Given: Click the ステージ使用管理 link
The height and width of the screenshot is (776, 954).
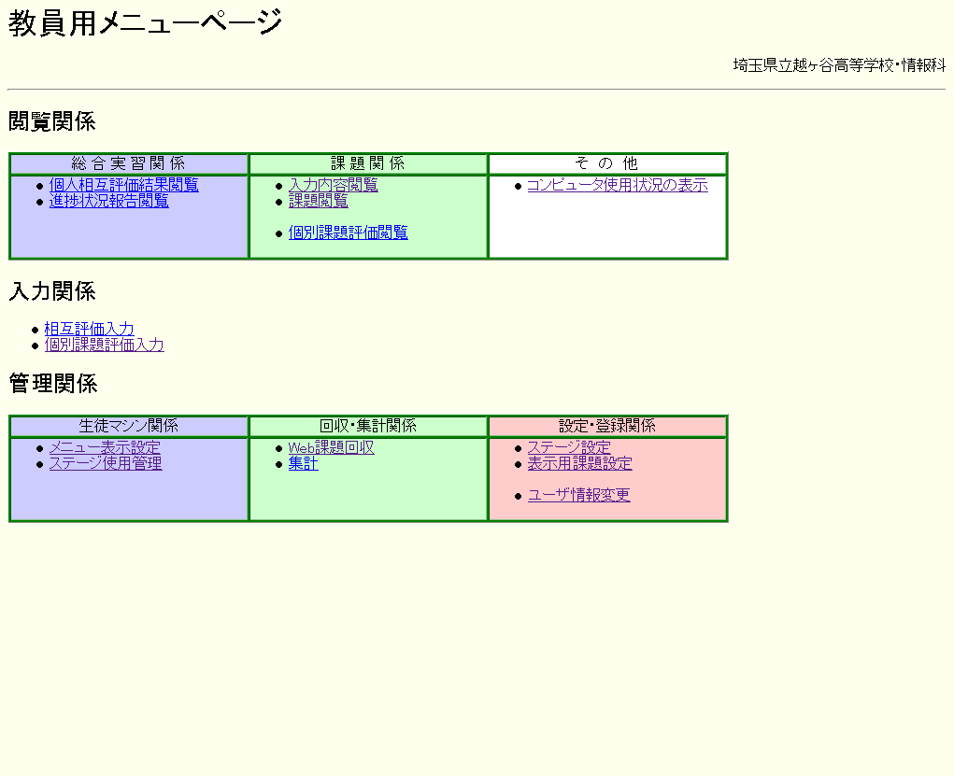Looking at the screenshot, I should point(106,463).
